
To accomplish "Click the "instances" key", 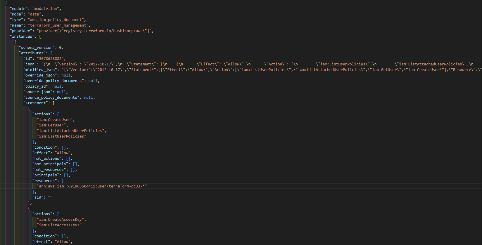I will point(22,37).
